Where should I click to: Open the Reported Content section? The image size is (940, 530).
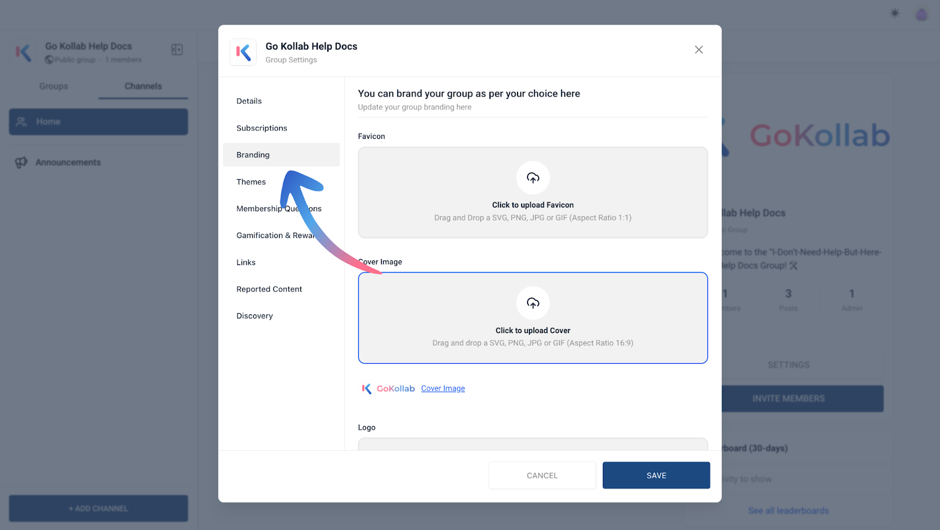tap(281, 289)
